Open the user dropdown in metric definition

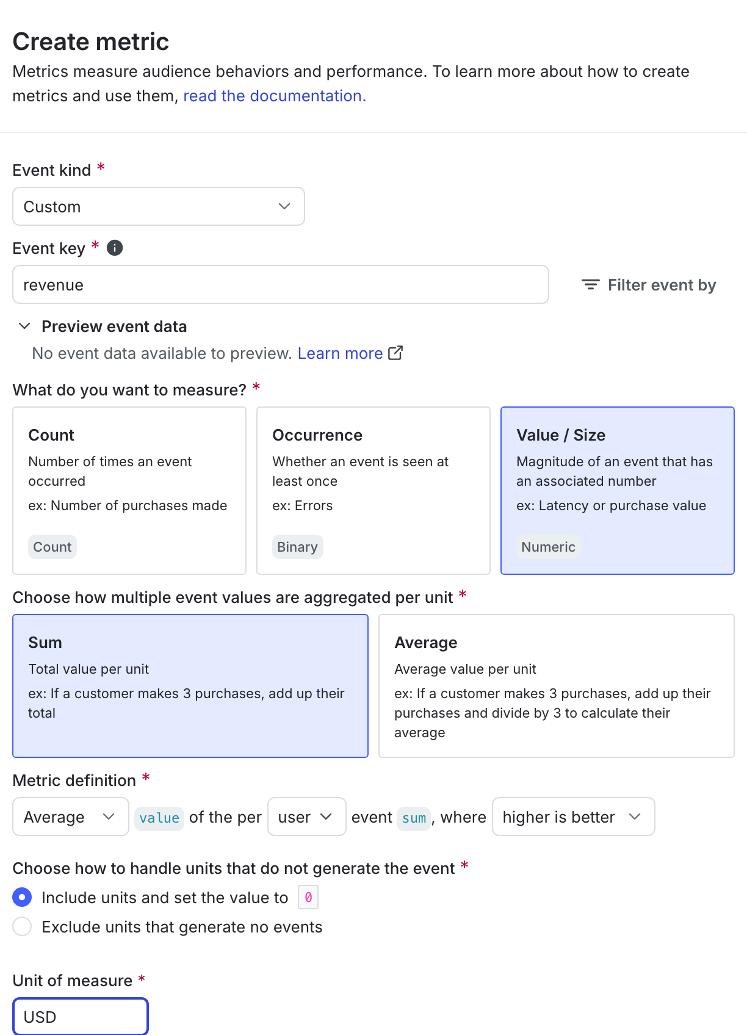click(x=306, y=817)
